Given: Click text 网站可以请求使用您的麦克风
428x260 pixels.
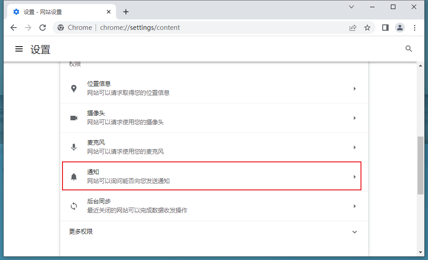Looking at the screenshot, I should pos(125,151).
